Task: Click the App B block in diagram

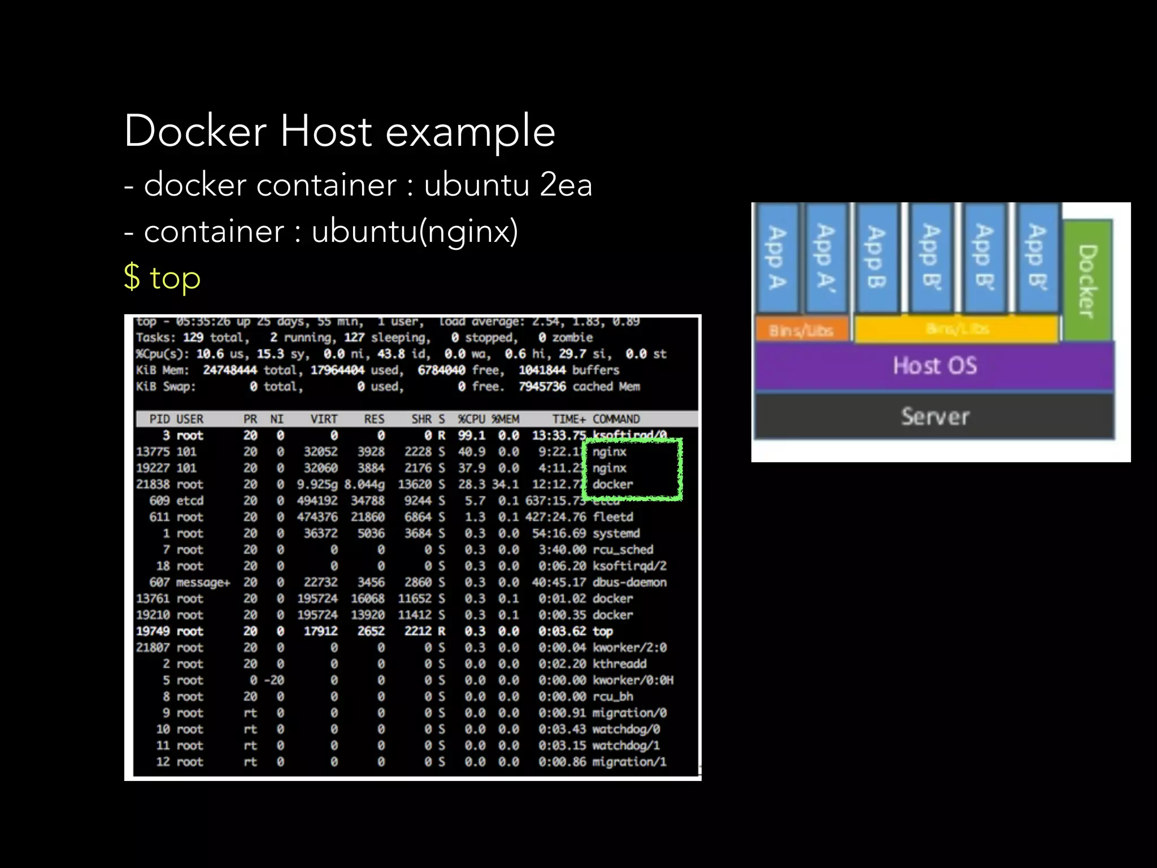Action: click(876, 258)
